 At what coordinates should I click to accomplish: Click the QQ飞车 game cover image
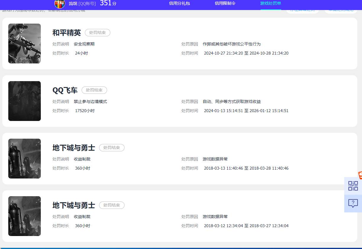(25, 101)
